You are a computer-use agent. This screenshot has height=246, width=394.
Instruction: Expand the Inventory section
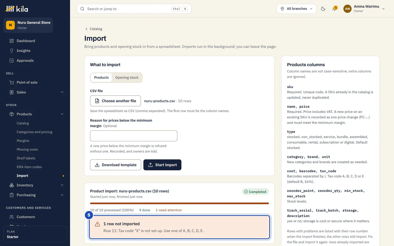tap(62, 185)
